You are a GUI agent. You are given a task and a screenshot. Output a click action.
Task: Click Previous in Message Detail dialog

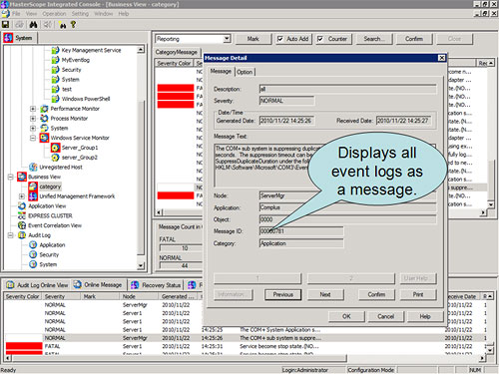pyautogui.click(x=283, y=294)
